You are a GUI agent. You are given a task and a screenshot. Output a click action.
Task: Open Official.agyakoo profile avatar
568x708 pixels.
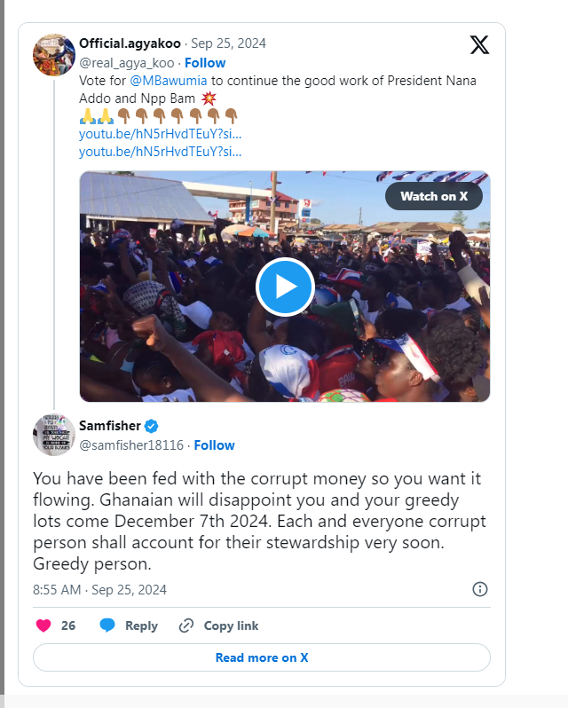point(53,55)
